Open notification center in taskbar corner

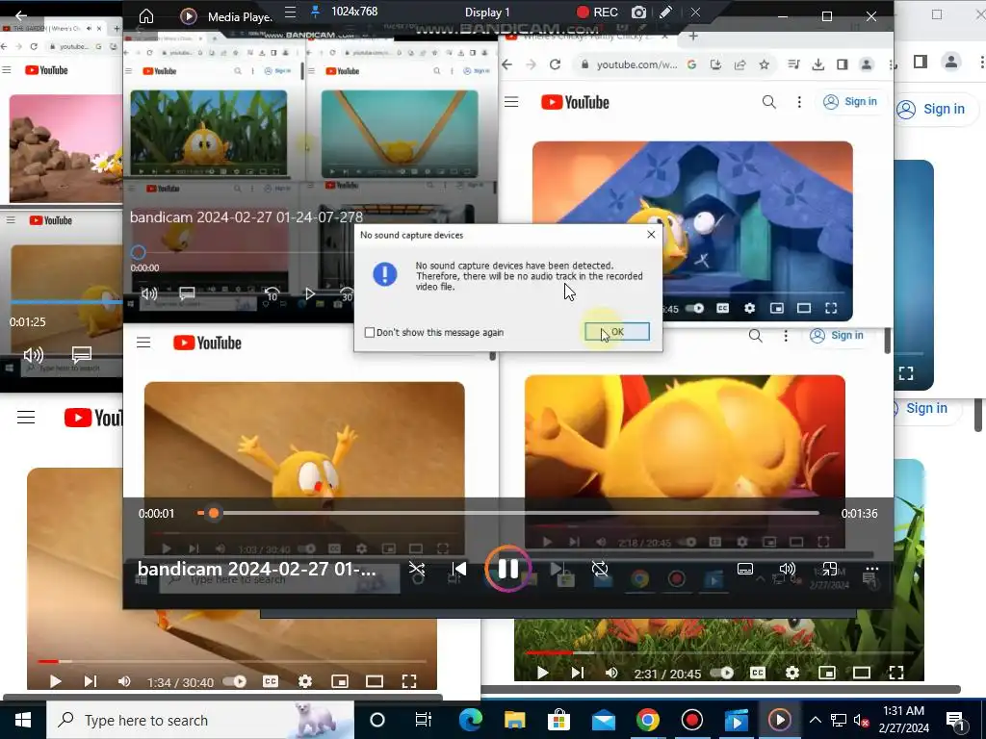tap(956, 720)
